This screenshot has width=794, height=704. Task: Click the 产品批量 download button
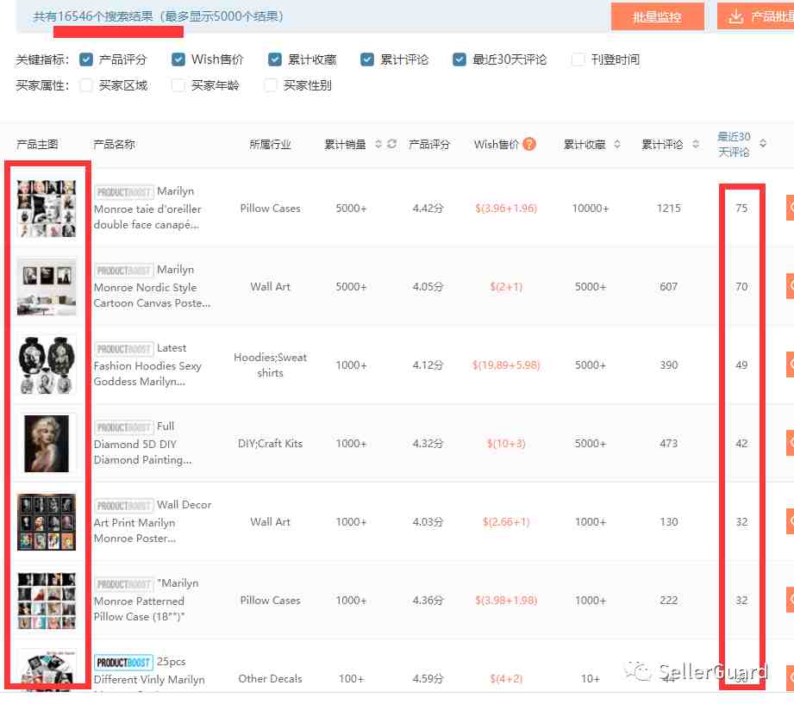pyautogui.click(x=755, y=16)
